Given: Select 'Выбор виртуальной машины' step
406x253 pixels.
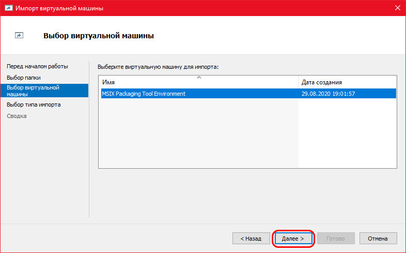Looking at the screenshot, I should pos(44,91).
